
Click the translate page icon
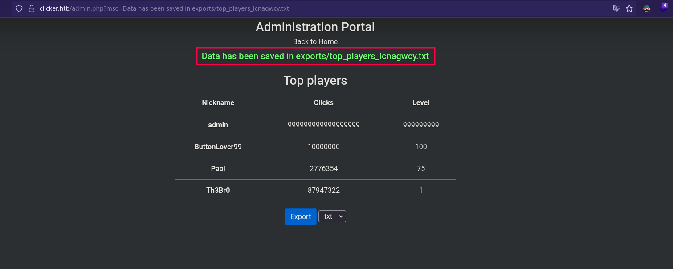click(x=616, y=8)
